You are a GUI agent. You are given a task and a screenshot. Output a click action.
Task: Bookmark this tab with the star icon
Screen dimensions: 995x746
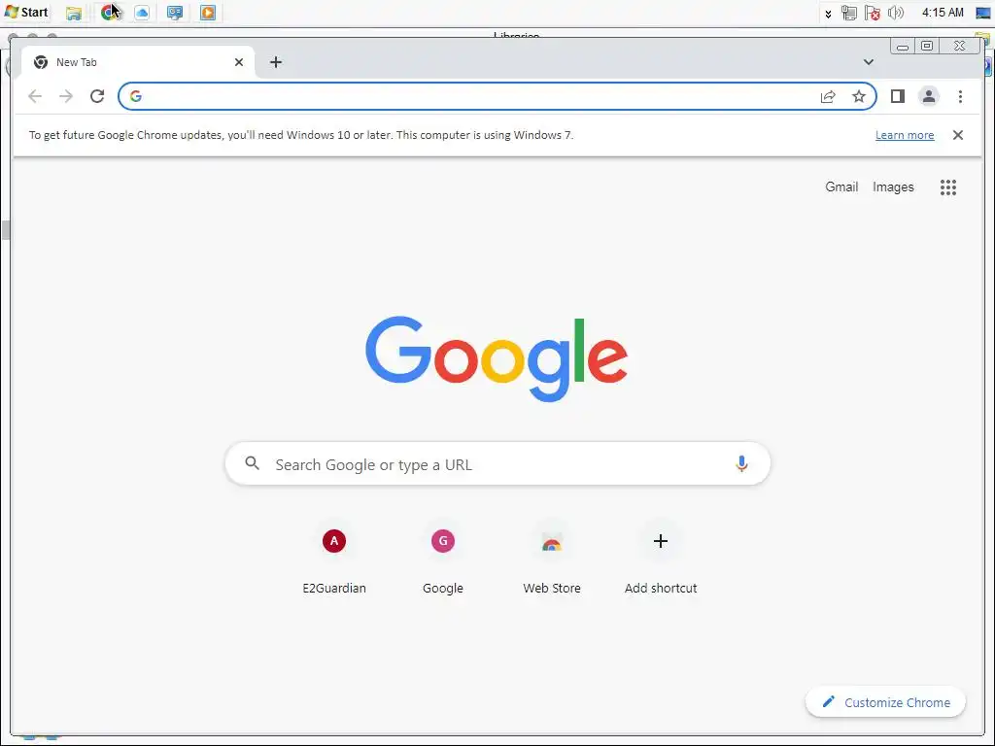[x=859, y=96]
